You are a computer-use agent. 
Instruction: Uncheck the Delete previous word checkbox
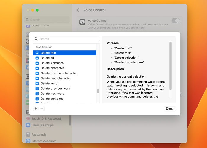coord(37,89)
